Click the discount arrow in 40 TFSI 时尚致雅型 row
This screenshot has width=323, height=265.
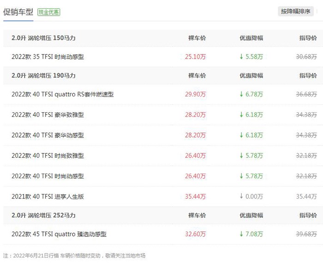(x=241, y=156)
